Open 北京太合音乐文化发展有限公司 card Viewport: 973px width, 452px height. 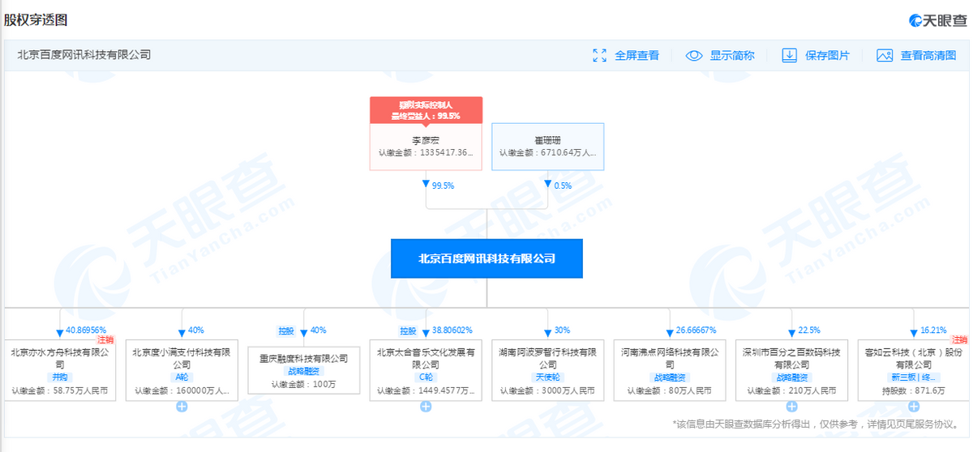coord(426,370)
